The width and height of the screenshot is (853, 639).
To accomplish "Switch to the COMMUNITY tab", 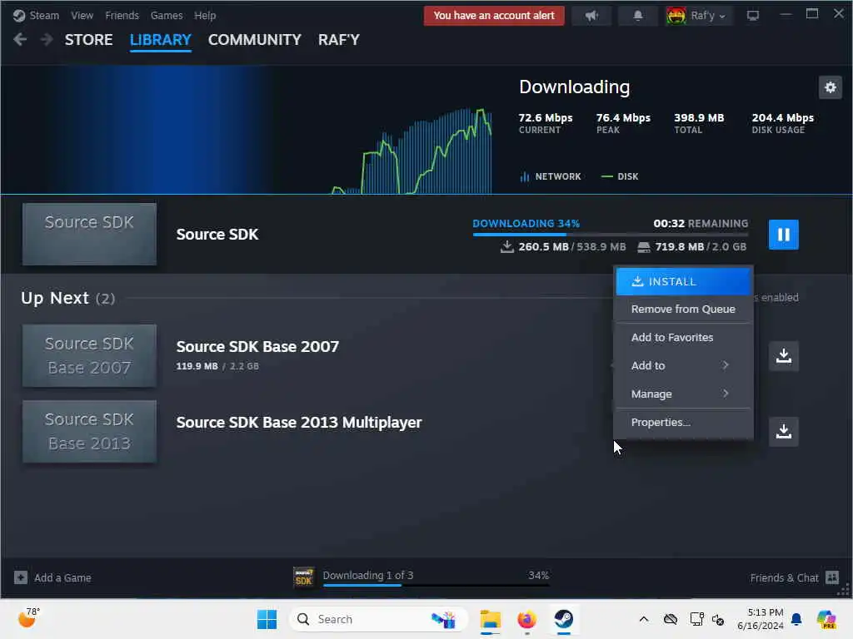I will [254, 40].
